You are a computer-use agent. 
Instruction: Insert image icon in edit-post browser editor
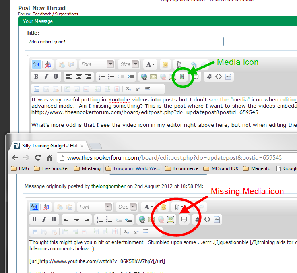171,219
